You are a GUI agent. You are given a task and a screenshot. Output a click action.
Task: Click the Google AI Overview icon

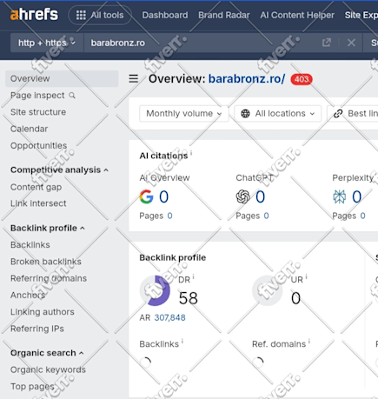tap(146, 196)
